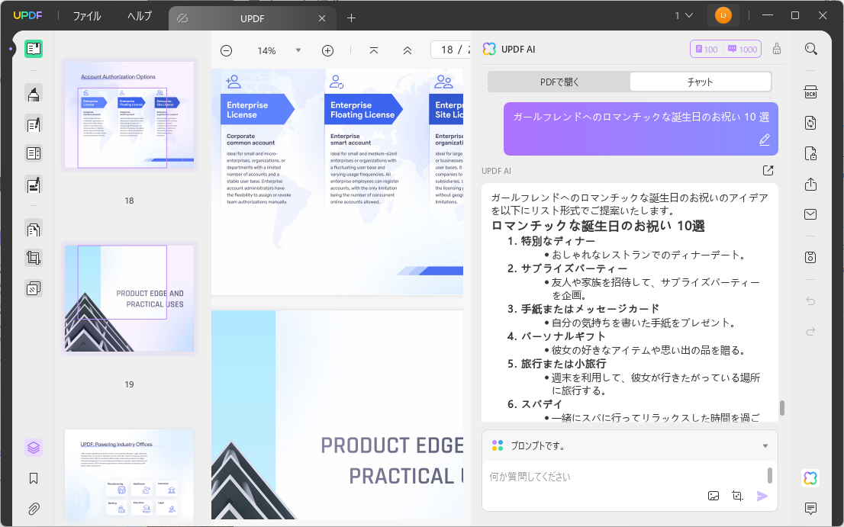Select the page 19 thumbnail
Image resolution: width=844 pixels, height=527 pixels.
pyautogui.click(x=129, y=298)
